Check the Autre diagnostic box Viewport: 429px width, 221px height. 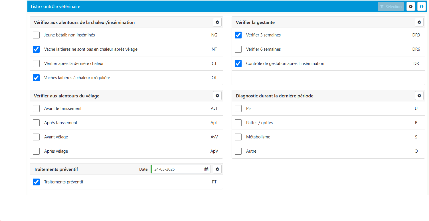pos(238,151)
